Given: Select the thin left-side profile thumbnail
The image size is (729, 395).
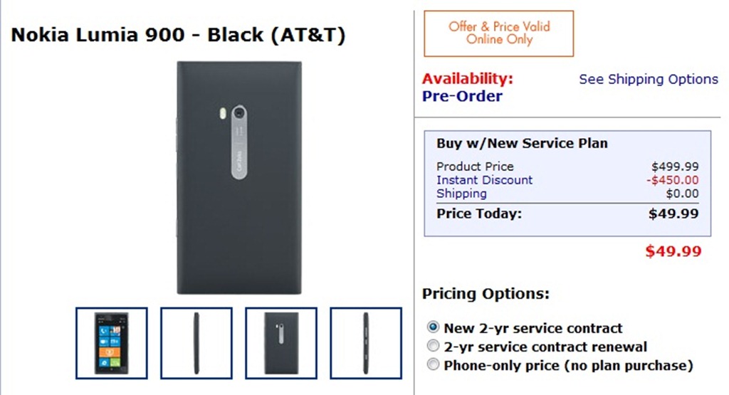Looking at the screenshot, I should (x=196, y=342).
